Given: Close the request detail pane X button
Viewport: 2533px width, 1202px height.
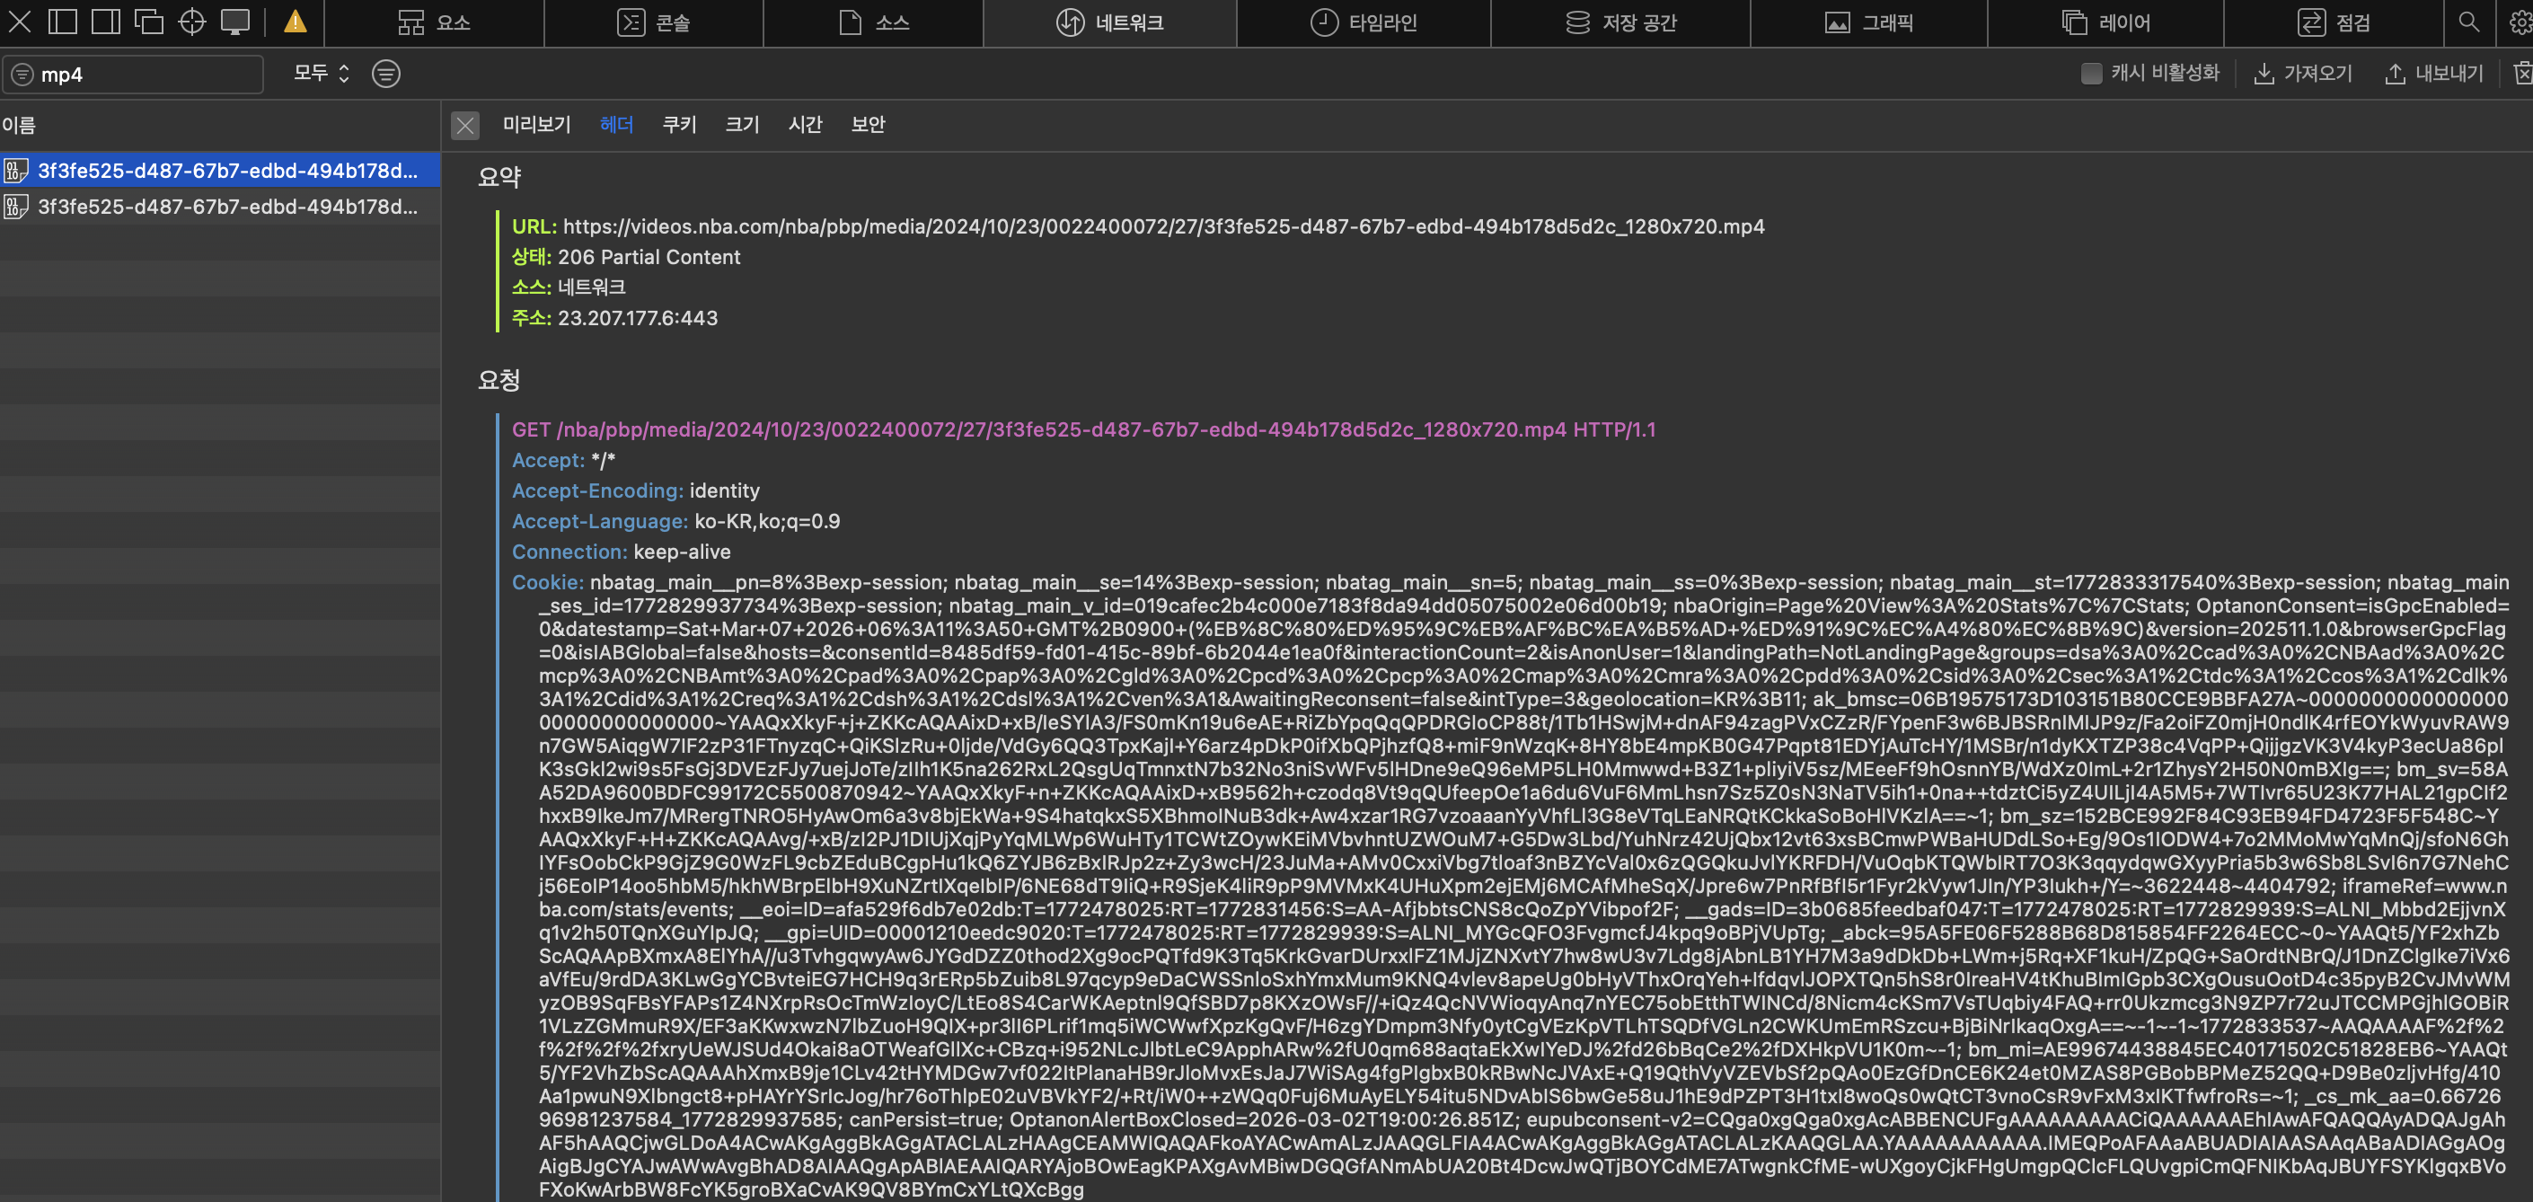Looking at the screenshot, I should [x=465, y=125].
